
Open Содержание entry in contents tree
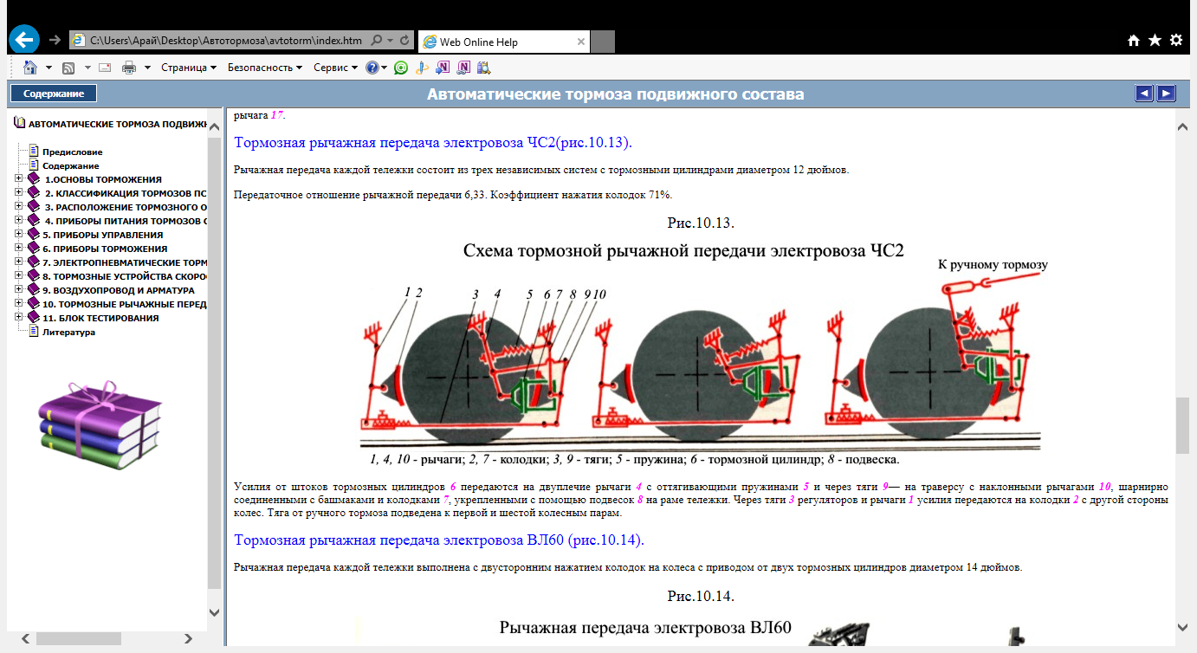[71, 165]
